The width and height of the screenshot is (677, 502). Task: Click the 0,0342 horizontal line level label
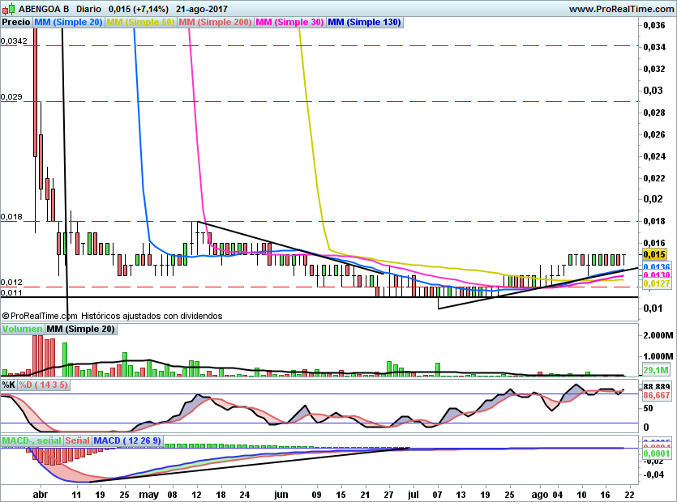click(14, 40)
